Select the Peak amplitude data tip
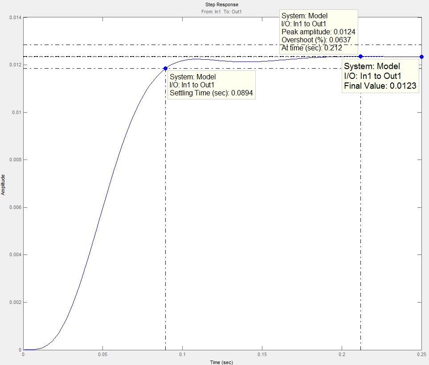Screen dimensions: 429x365 pyautogui.click(x=319, y=32)
